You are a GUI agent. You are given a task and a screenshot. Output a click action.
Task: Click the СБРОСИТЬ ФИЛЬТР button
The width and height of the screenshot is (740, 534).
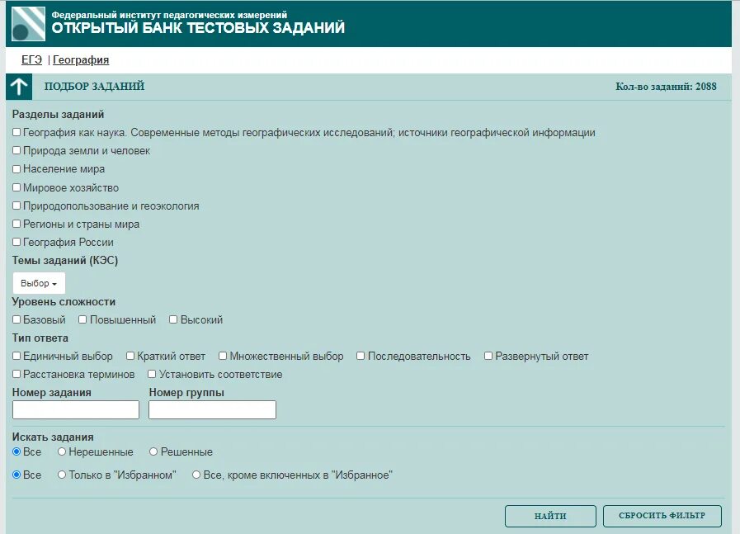click(x=662, y=516)
